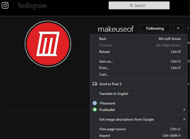Image resolution: width=190 pixels, height=139 pixels.
Task: Open View page source entry
Action: point(112,129)
